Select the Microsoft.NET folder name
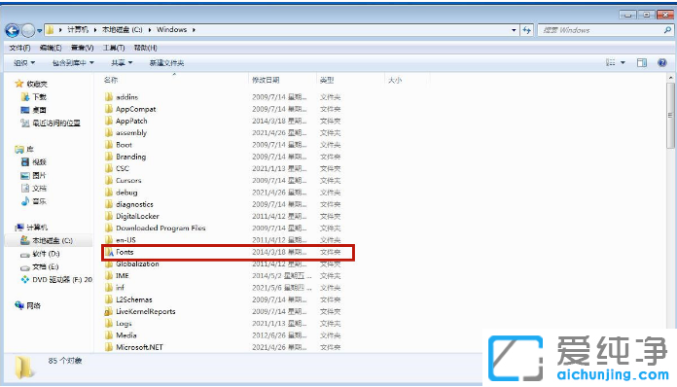Screen dimensions: 677x387 (139, 347)
